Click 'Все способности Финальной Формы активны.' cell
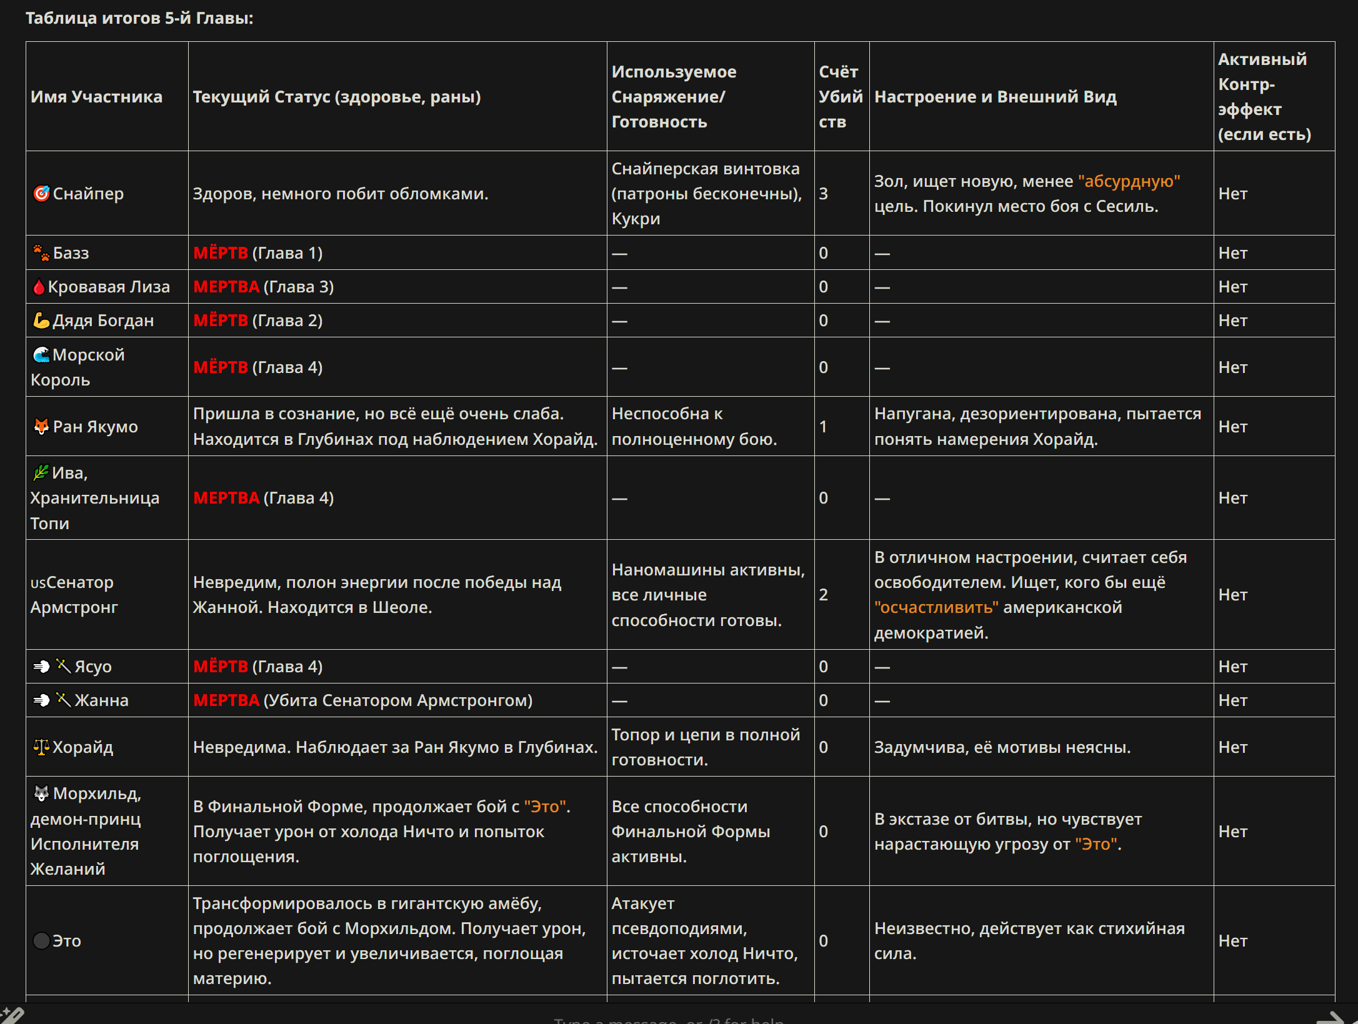The height and width of the screenshot is (1024, 1358). 711,832
